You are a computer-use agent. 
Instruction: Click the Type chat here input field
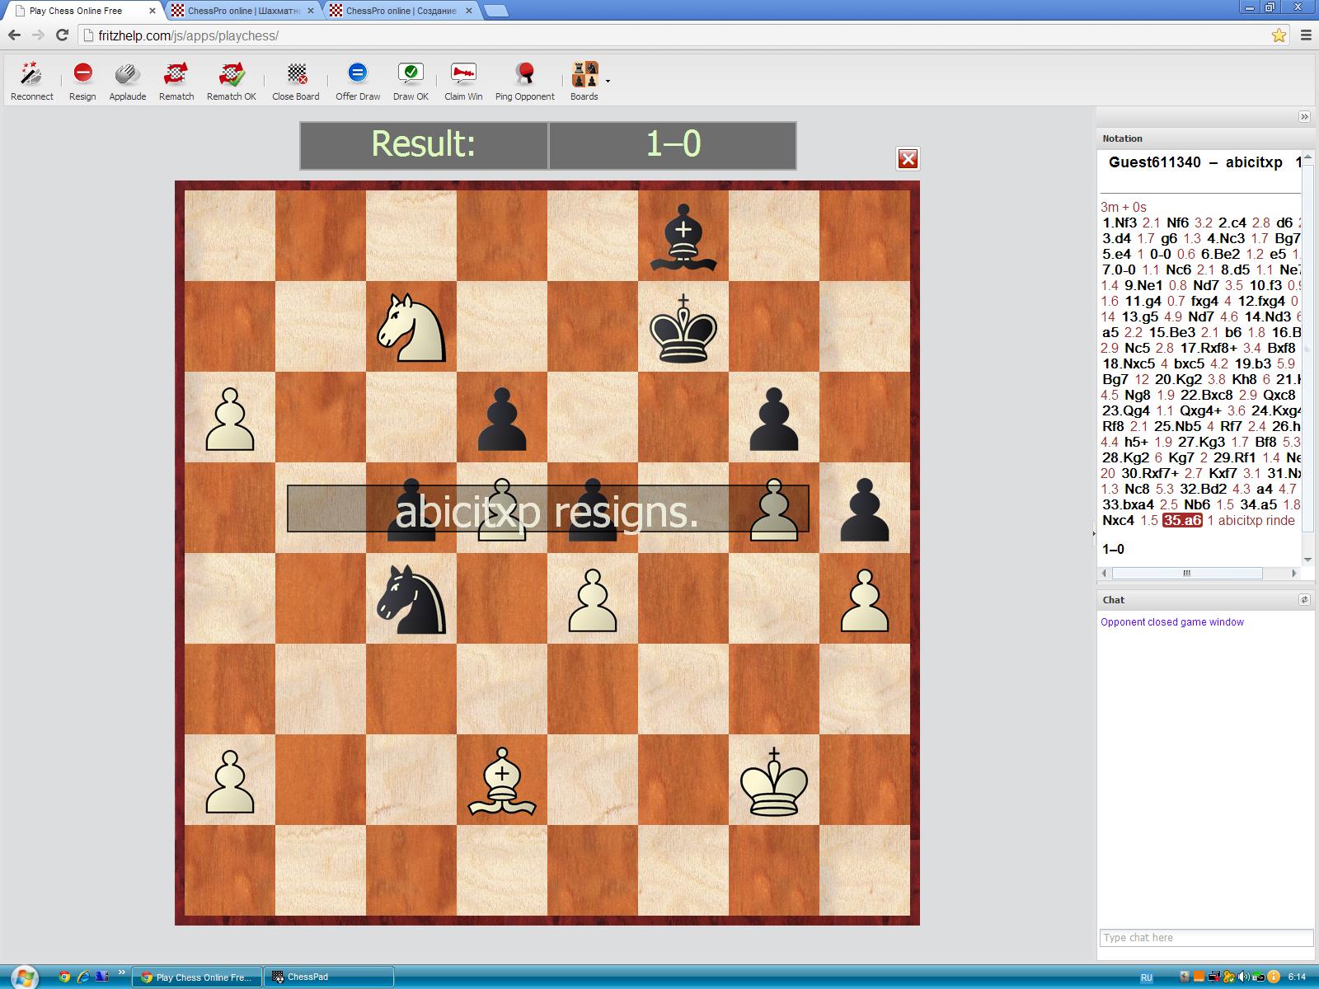tap(1205, 938)
